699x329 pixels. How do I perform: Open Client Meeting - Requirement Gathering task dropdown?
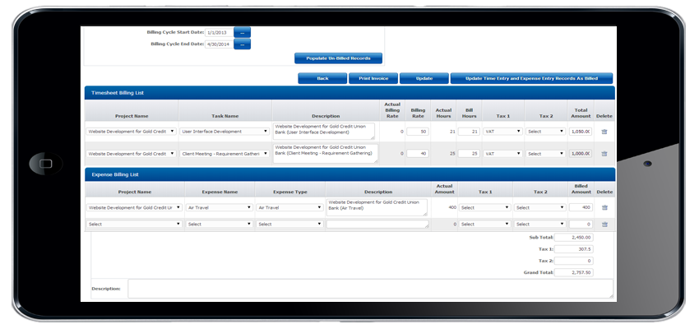click(225, 153)
